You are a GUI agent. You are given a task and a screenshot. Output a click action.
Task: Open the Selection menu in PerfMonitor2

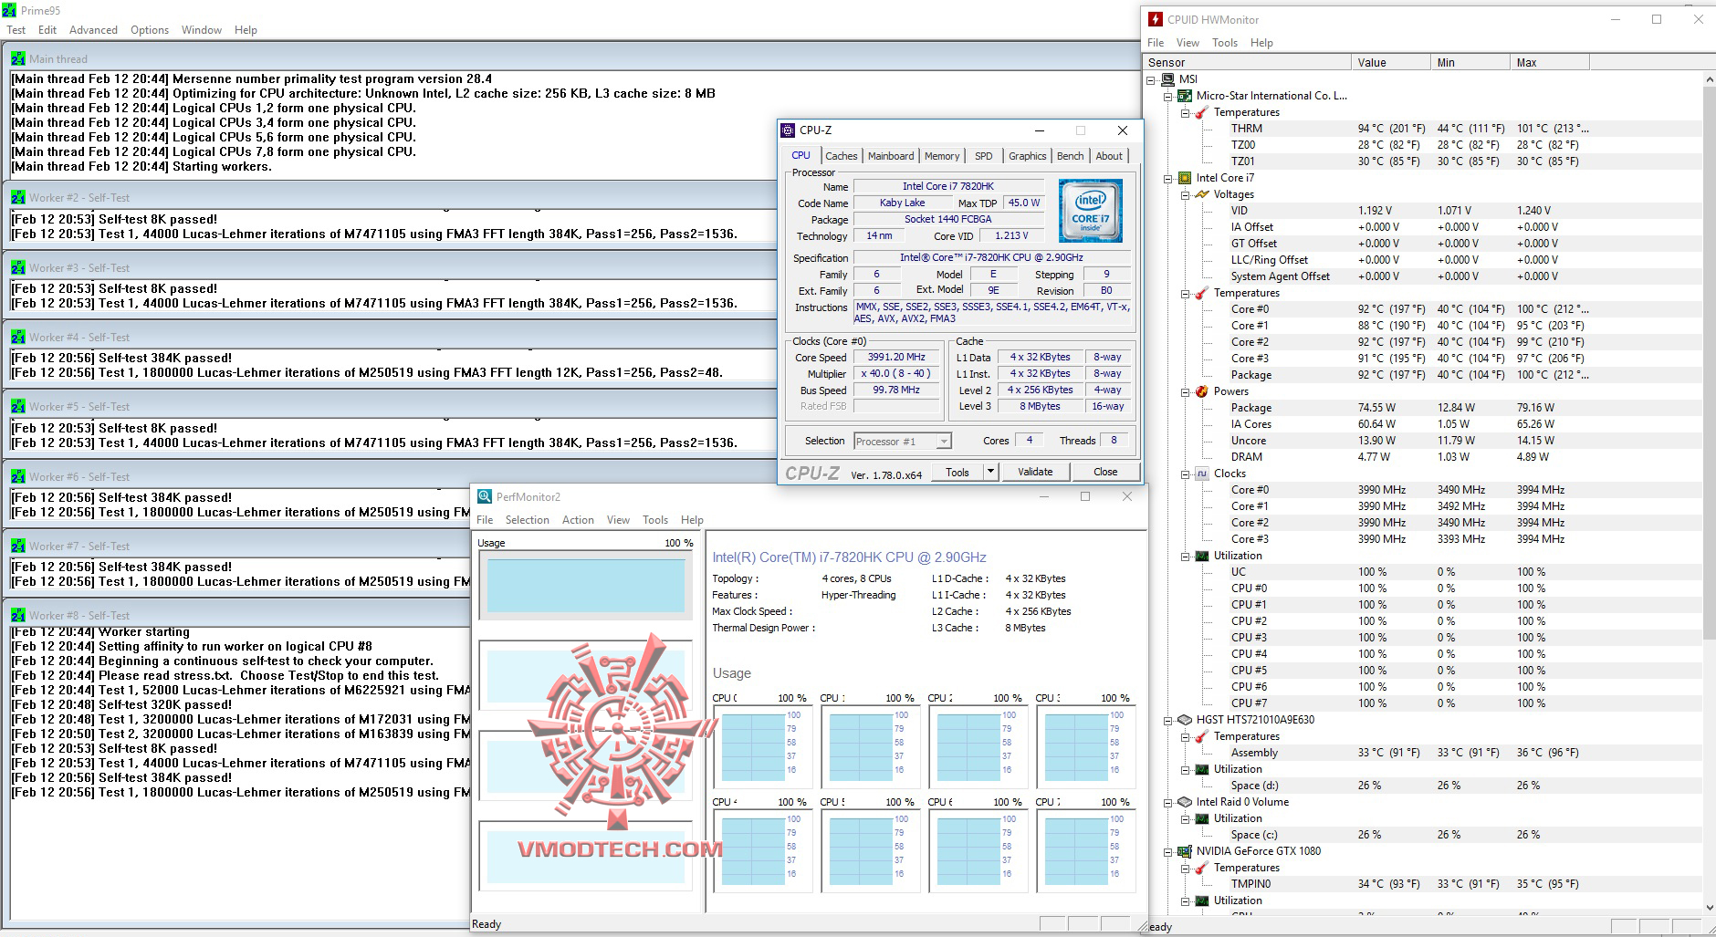528,520
